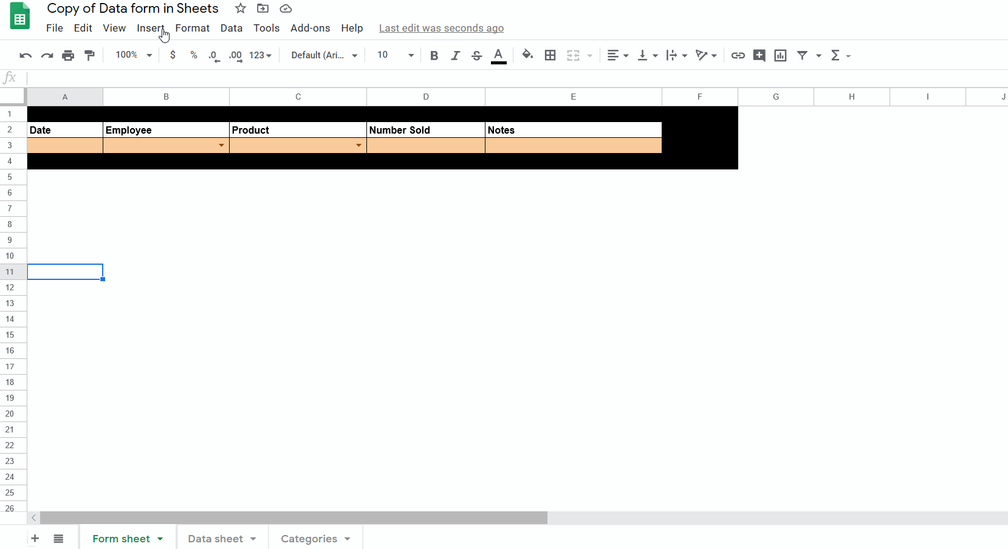Toggle strikethrough formatting

[476, 55]
